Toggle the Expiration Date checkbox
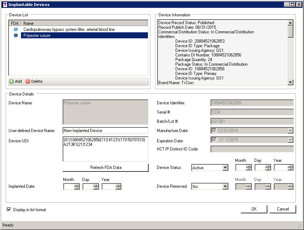The height and width of the screenshot is (230, 304). [x=214, y=140]
